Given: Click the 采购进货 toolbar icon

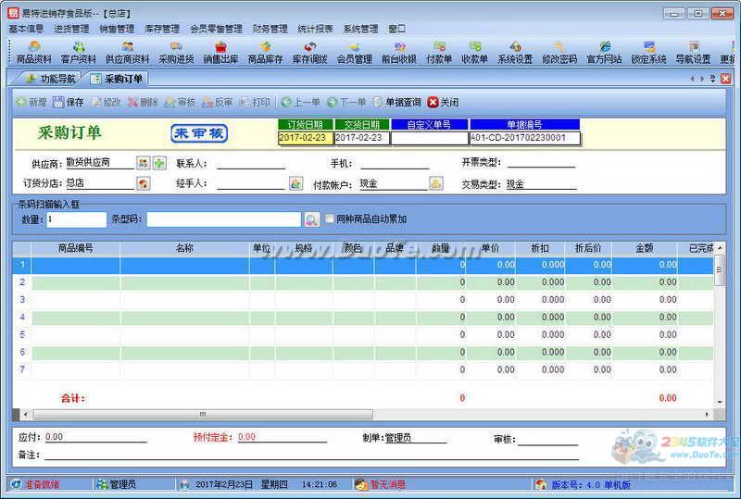Looking at the screenshot, I should click(x=176, y=53).
